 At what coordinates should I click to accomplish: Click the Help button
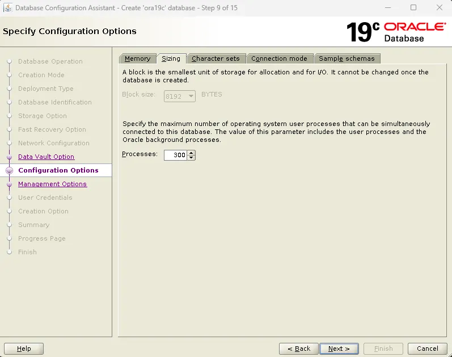pyautogui.click(x=24, y=348)
